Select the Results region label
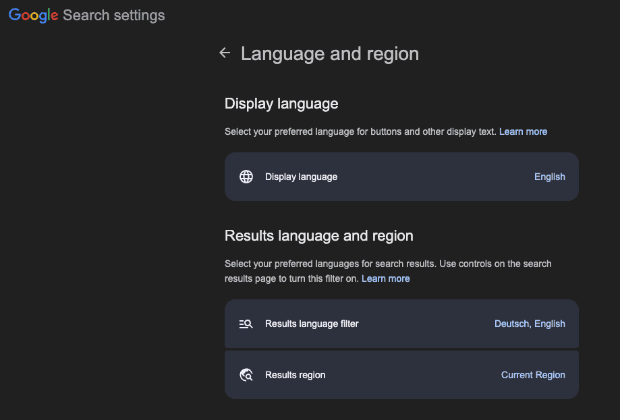Viewport: 620px width, 420px height. (295, 375)
